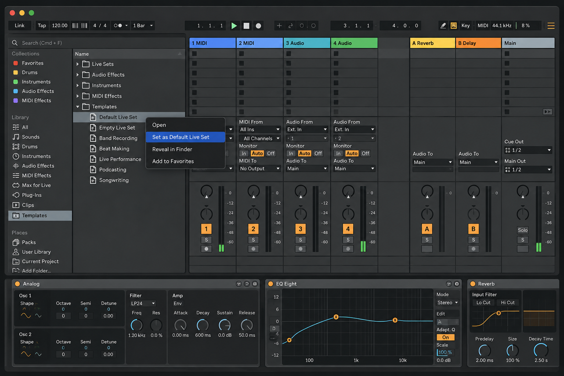This screenshot has width=564, height=376.
Task: Enable Draw Mode pencil icon
Action: click(443, 26)
